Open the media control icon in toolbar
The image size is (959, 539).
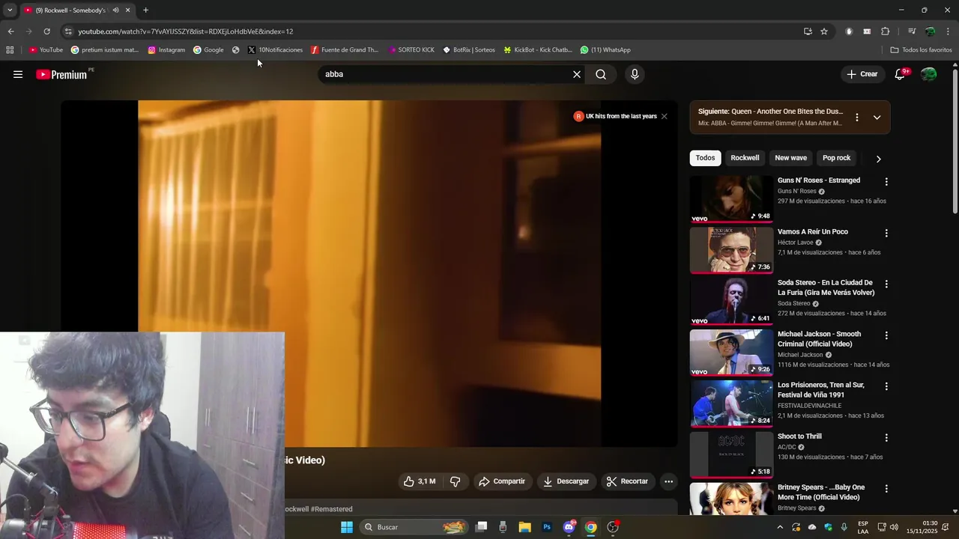(912, 31)
